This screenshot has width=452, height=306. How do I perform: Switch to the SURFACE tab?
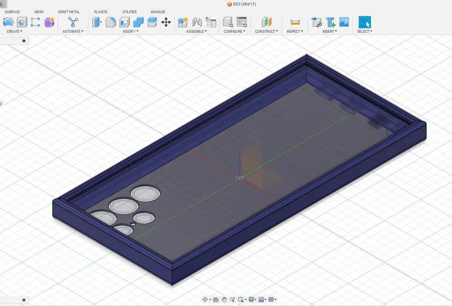pyautogui.click(x=12, y=12)
